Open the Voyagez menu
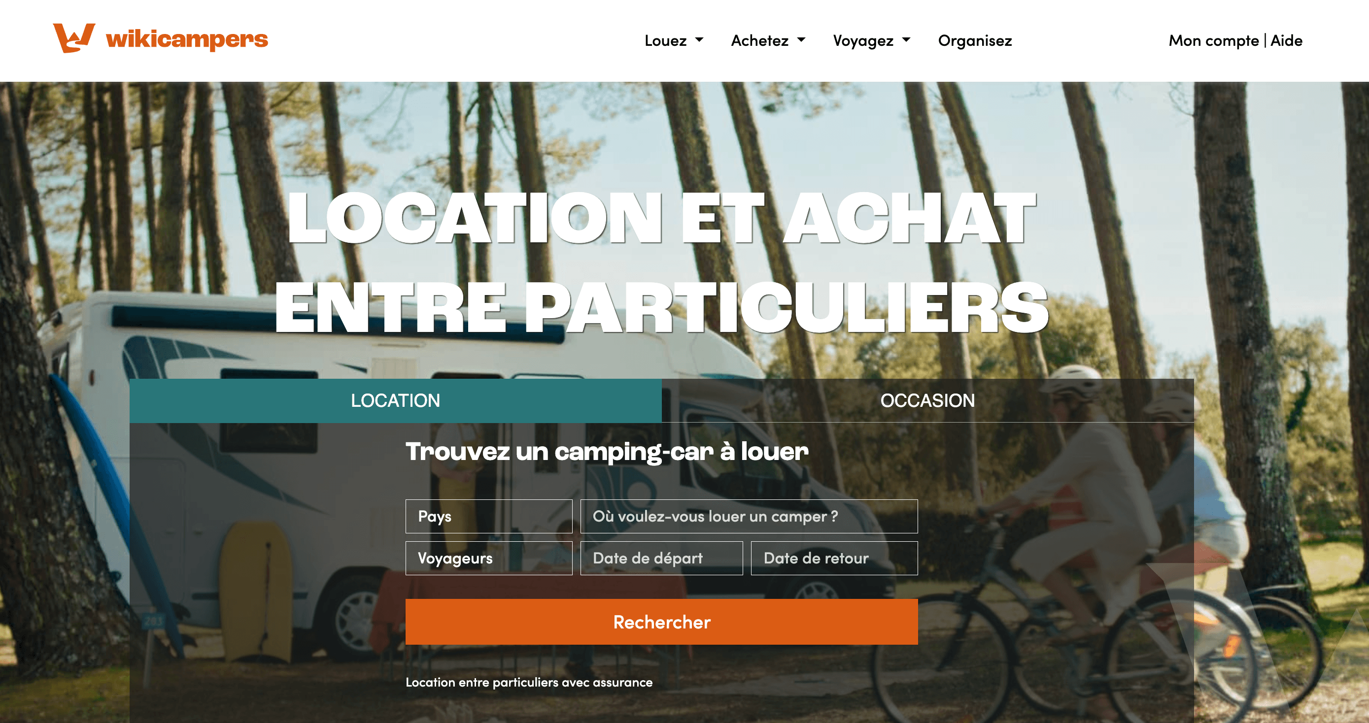The height and width of the screenshot is (723, 1369). [863, 41]
